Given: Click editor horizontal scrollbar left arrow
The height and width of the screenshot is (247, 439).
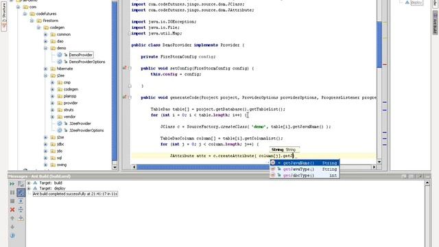Looking at the screenshot, I should point(134,167).
